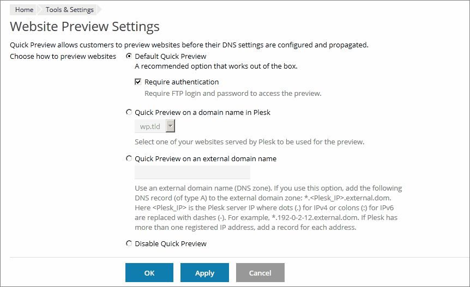
Task: Open the Tools & Settings breadcrumb
Action: click(69, 10)
